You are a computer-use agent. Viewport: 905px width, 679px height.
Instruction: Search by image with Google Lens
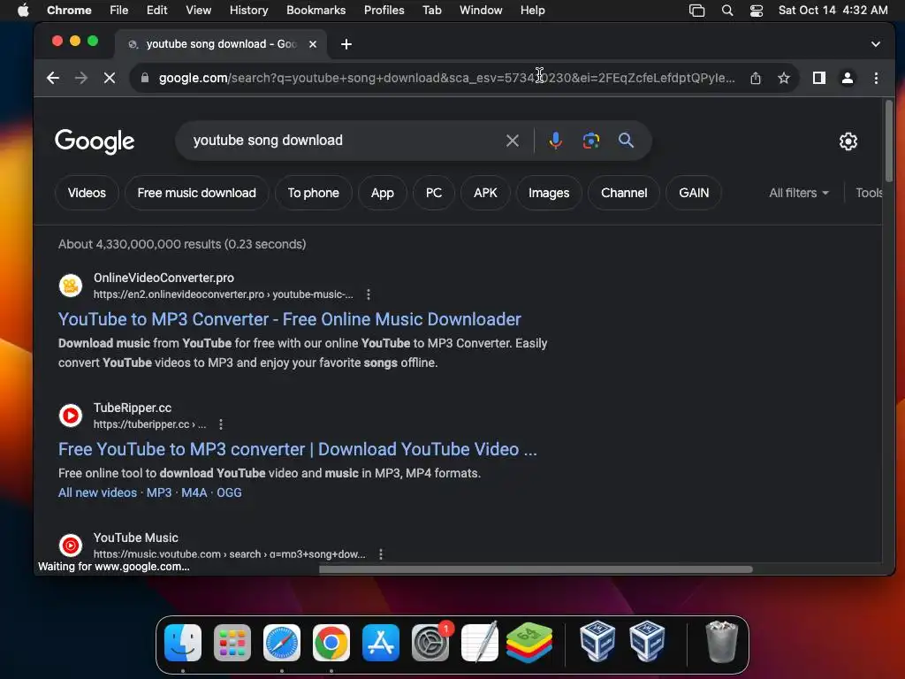click(591, 141)
